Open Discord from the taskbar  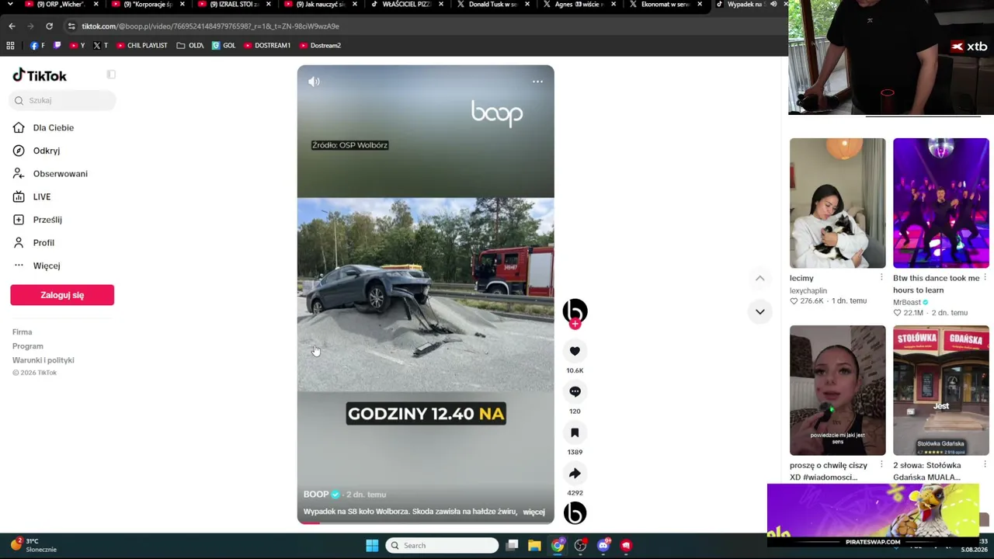[x=603, y=546]
